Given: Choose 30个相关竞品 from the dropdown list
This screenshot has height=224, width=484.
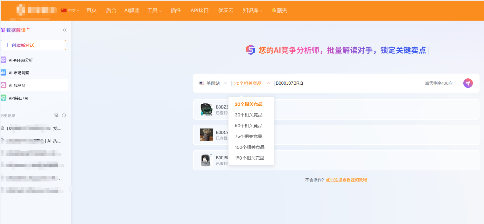Looking at the screenshot, I should point(249,115).
